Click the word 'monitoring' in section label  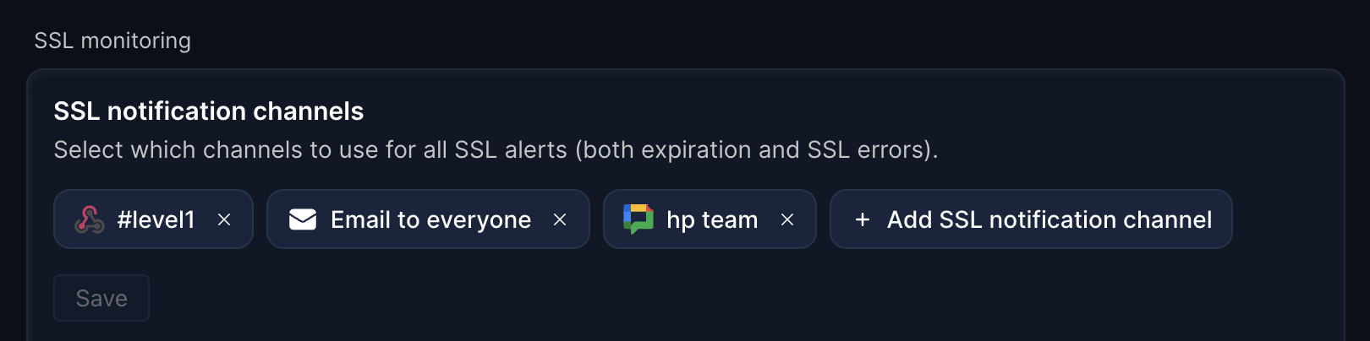click(x=136, y=41)
